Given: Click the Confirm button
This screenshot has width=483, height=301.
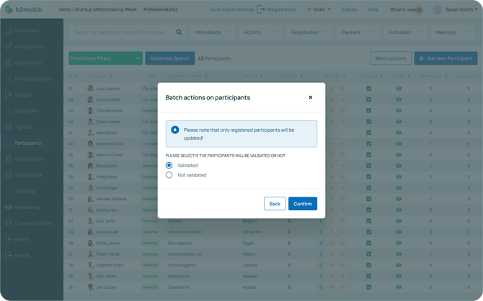Looking at the screenshot, I should pyautogui.click(x=302, y=204).
